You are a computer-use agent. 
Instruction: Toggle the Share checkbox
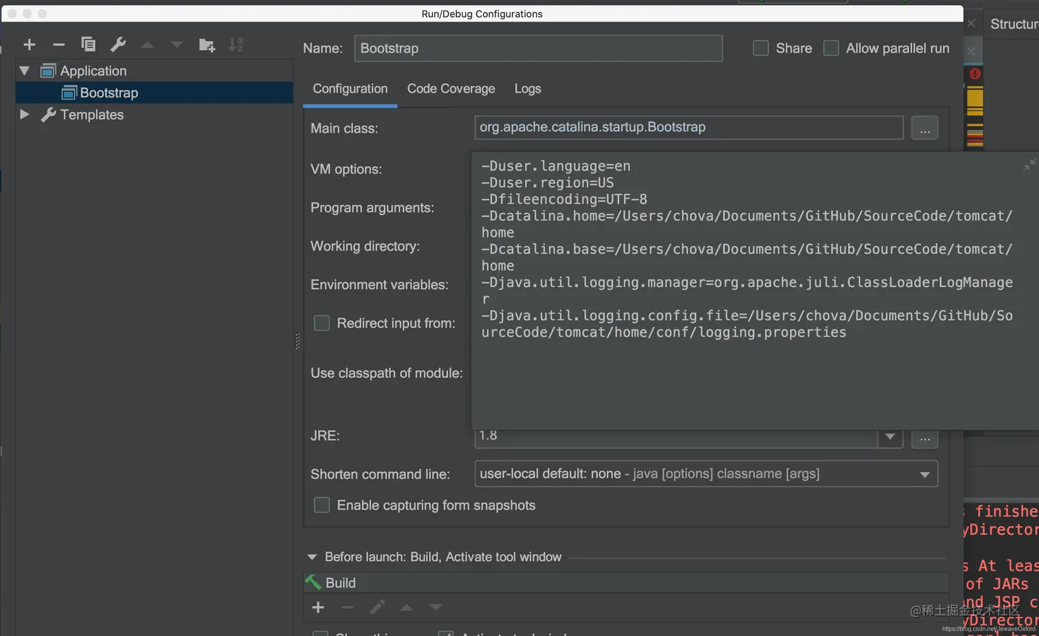(761, 48)
